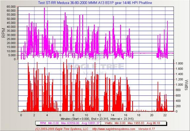Click the Watts y-axis label on right
The height and width of the screenshot is (131, 190).
(x=186, y=85)
